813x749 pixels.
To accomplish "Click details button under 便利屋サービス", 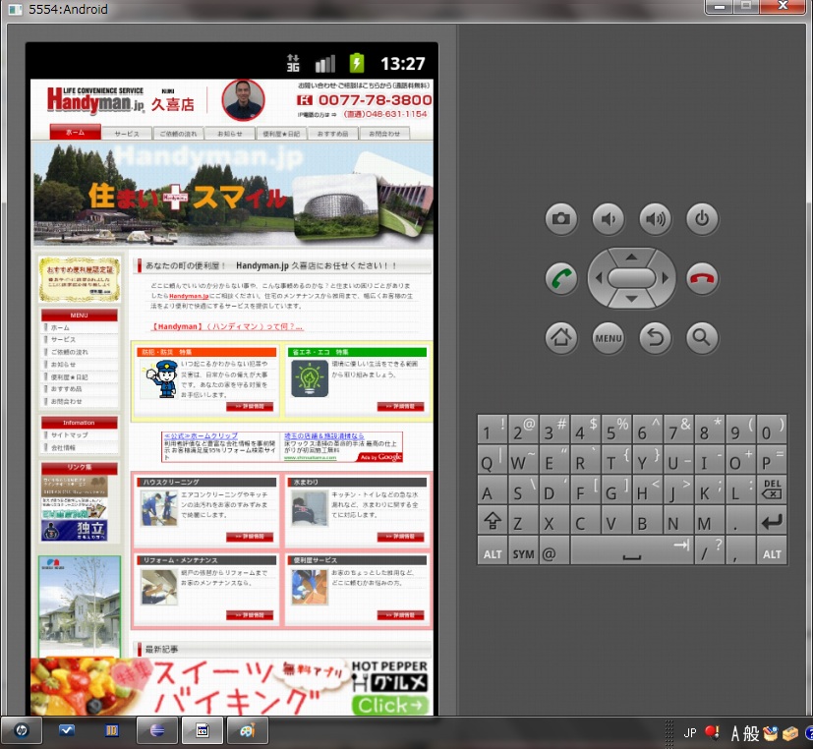I will pyautogui.click(x=401, y=615).
